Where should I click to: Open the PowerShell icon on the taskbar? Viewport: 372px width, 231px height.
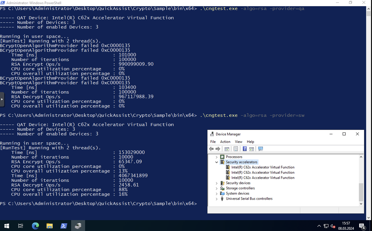pyautogui.click(x=64, y=226)
